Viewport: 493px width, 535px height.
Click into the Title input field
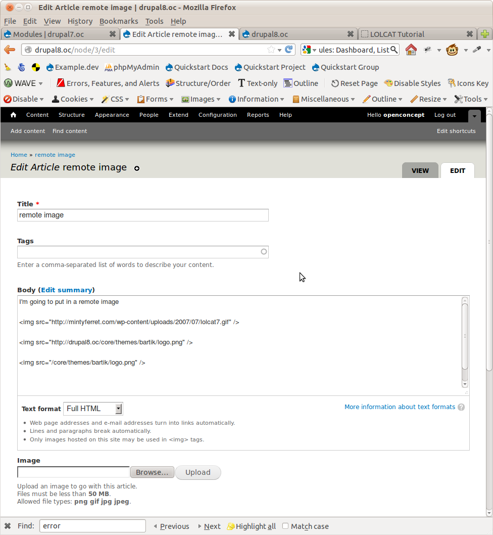[x=143, y=215]
